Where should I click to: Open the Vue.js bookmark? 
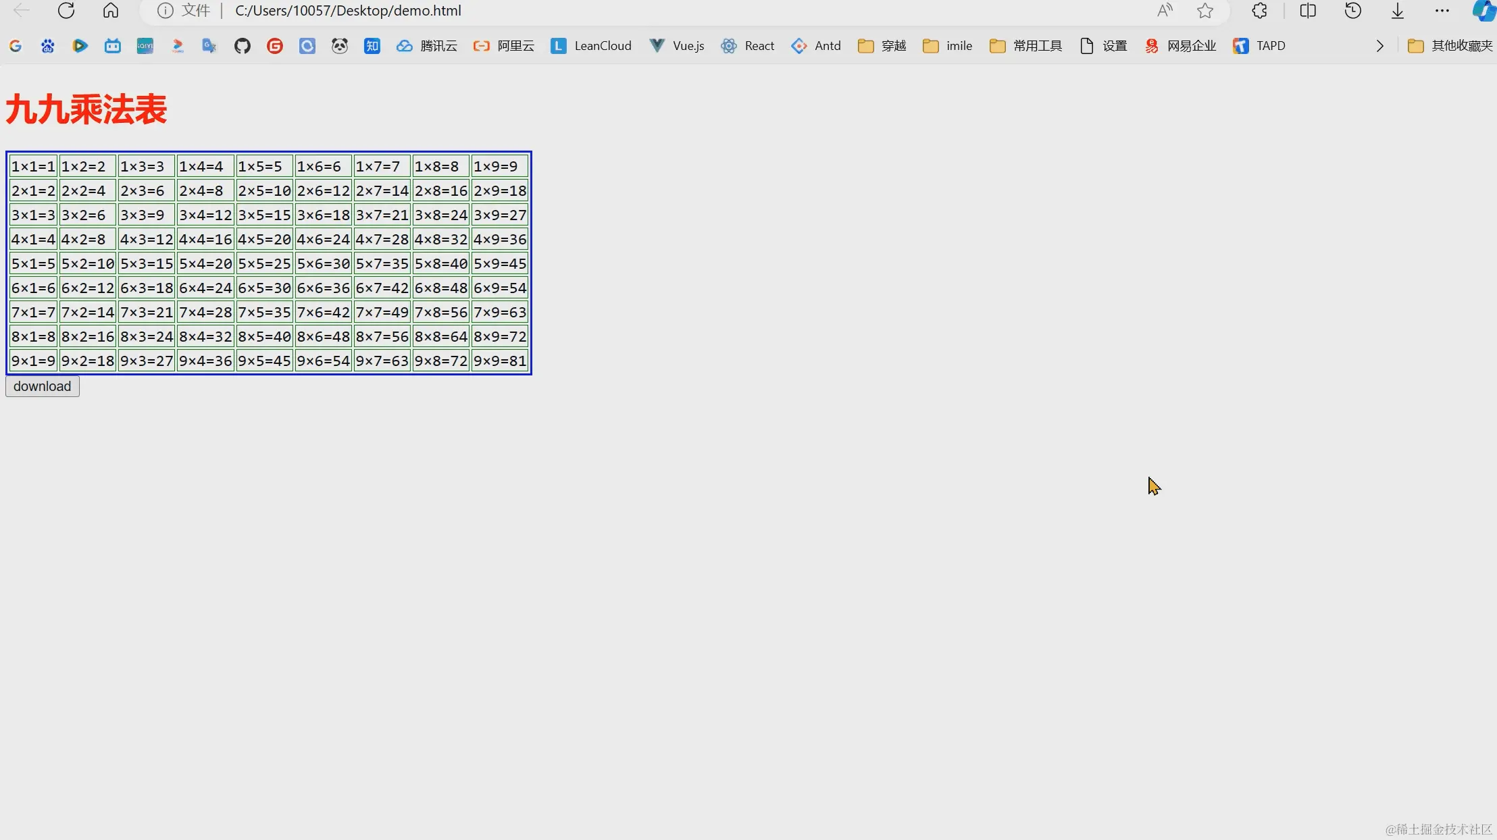677,46
